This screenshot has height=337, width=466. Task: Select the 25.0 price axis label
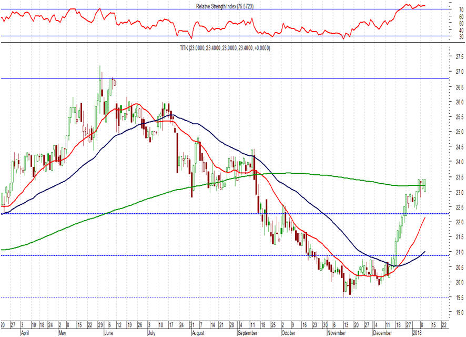click(460, 132)
